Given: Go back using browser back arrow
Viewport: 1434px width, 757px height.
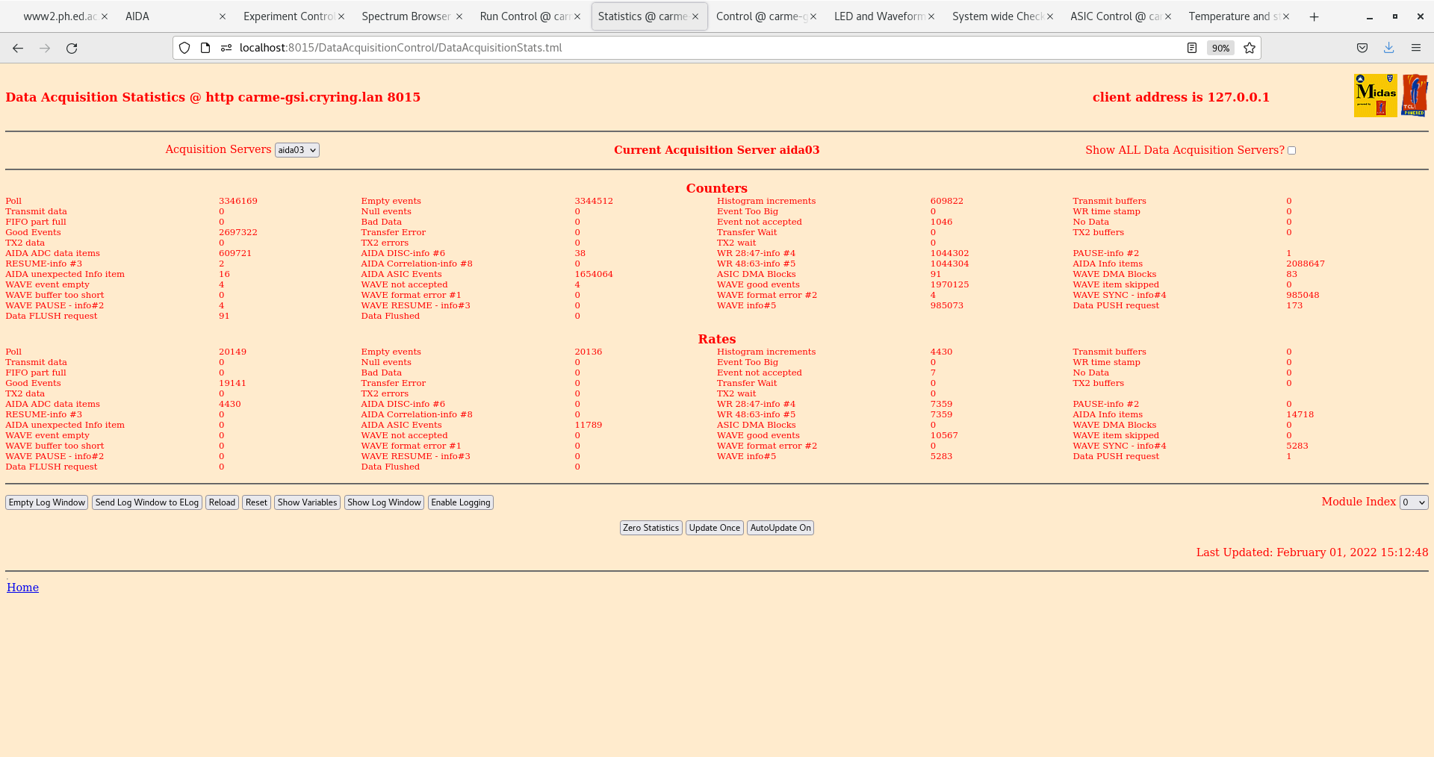Looking at the screenshot, I should tap(18, 48).
